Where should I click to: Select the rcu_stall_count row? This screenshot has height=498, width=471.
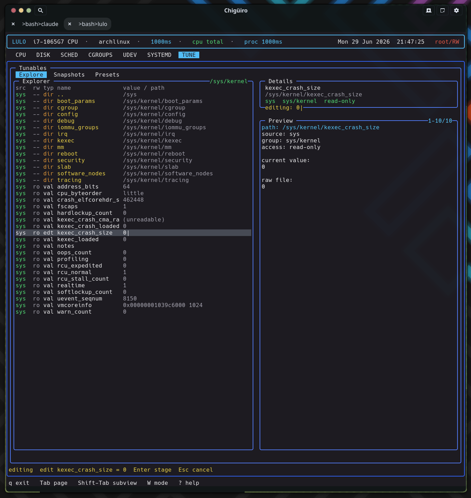point(133,279)
